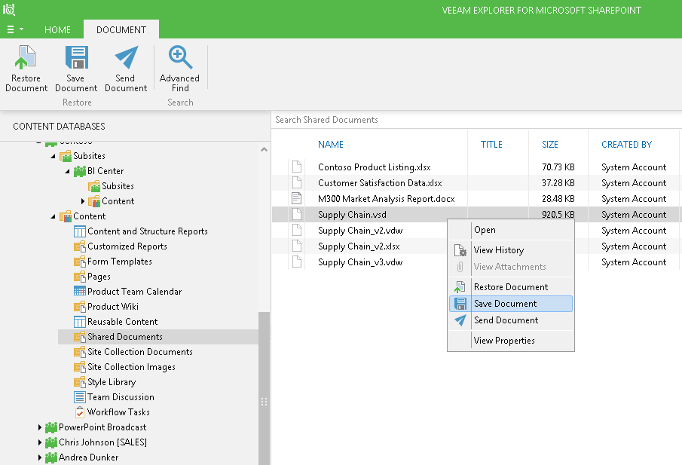This screenshot has height=465, width=682.
Task: Click the Send Document ribbon icon
Action: pos(126,57)
